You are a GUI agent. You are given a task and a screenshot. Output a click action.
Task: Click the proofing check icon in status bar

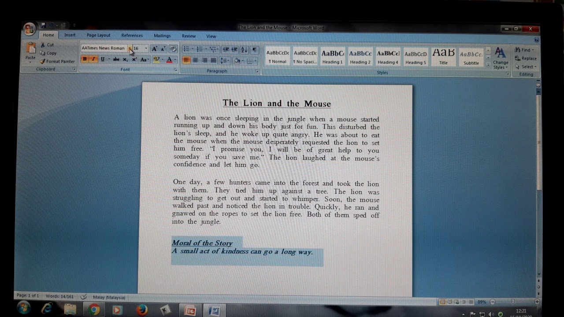pyautogui.click(x=84, y=297)
